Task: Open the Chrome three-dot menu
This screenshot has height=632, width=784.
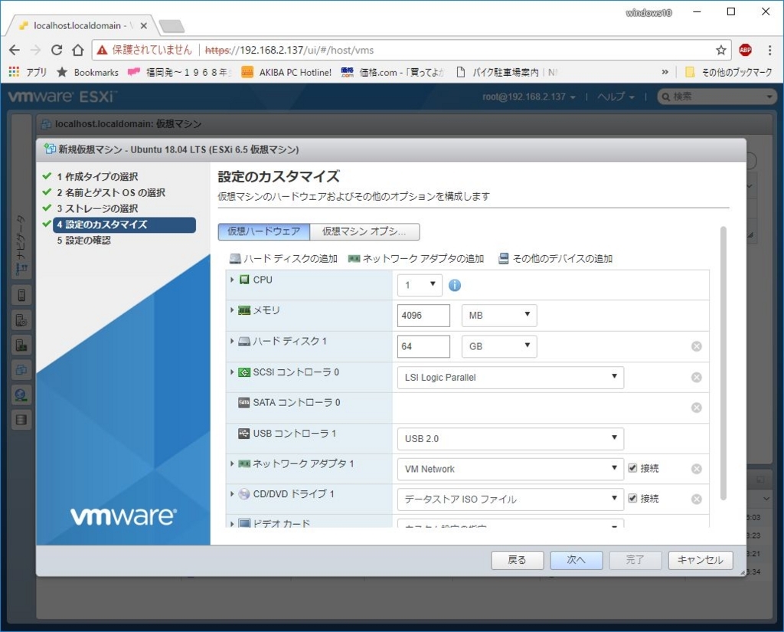Action: [769, 50]
